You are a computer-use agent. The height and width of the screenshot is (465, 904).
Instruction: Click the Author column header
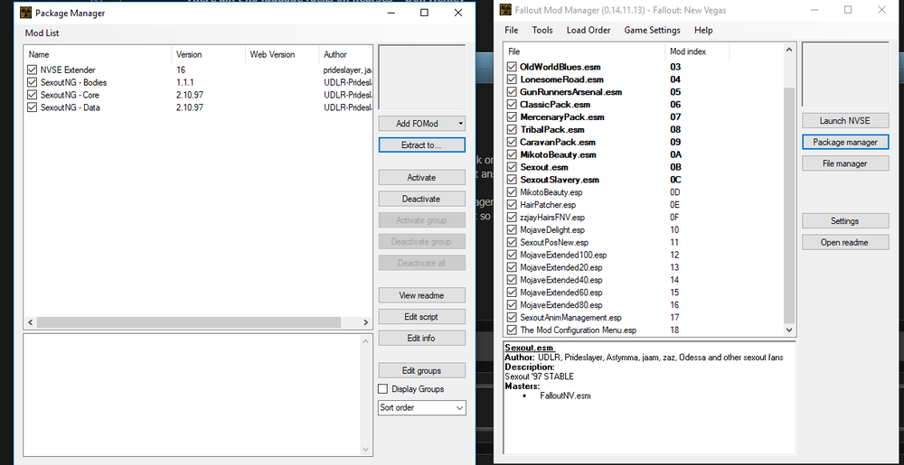point(346,55)
